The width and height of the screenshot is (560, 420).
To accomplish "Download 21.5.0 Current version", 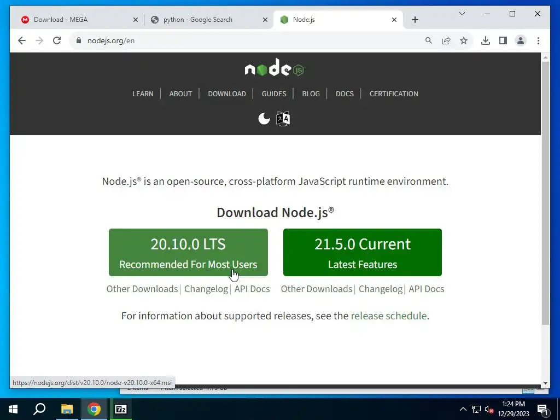I will point(363,252).
